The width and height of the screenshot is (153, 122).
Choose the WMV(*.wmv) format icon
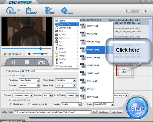83,57
